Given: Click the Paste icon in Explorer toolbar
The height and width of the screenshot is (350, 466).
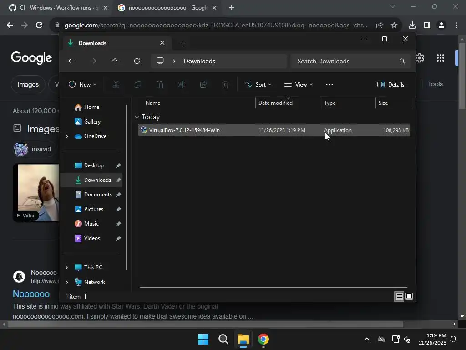Looking at the screenshot, I should click(x=160, y=84).
